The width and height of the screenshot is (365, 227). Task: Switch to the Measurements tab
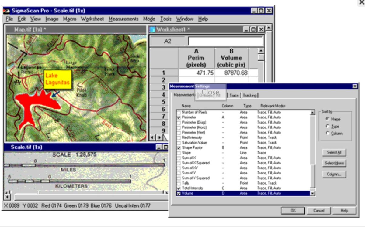click(x=184, y=95)
